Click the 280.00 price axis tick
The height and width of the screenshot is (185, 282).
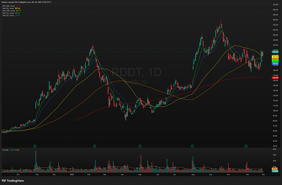pyautogui.click(x=275, y=20)
